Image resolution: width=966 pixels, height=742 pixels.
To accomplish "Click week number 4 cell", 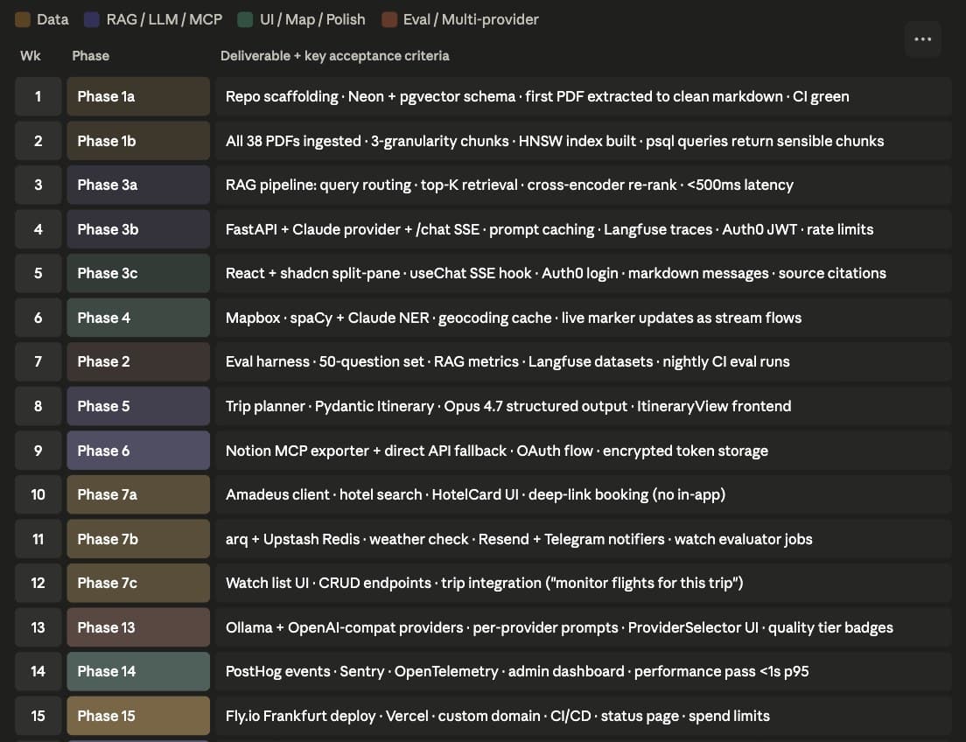I will pyautogui.click(x=38, y=229).
